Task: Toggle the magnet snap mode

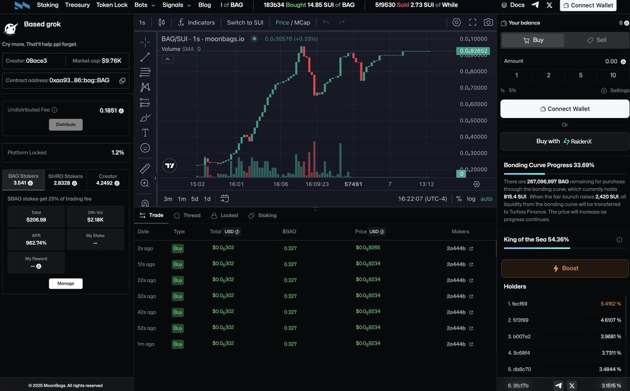Action: pyautogui.click(x=145, y=202)
